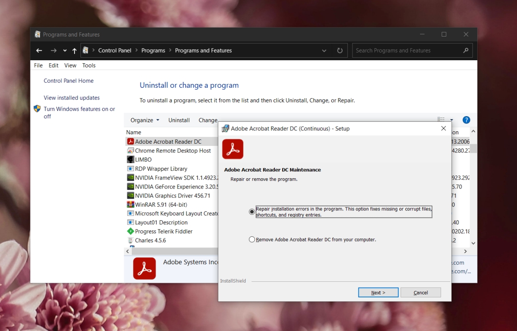Open the Tools menu
The width and height of the screenshot is (517, 331).
tap(89, 65)
